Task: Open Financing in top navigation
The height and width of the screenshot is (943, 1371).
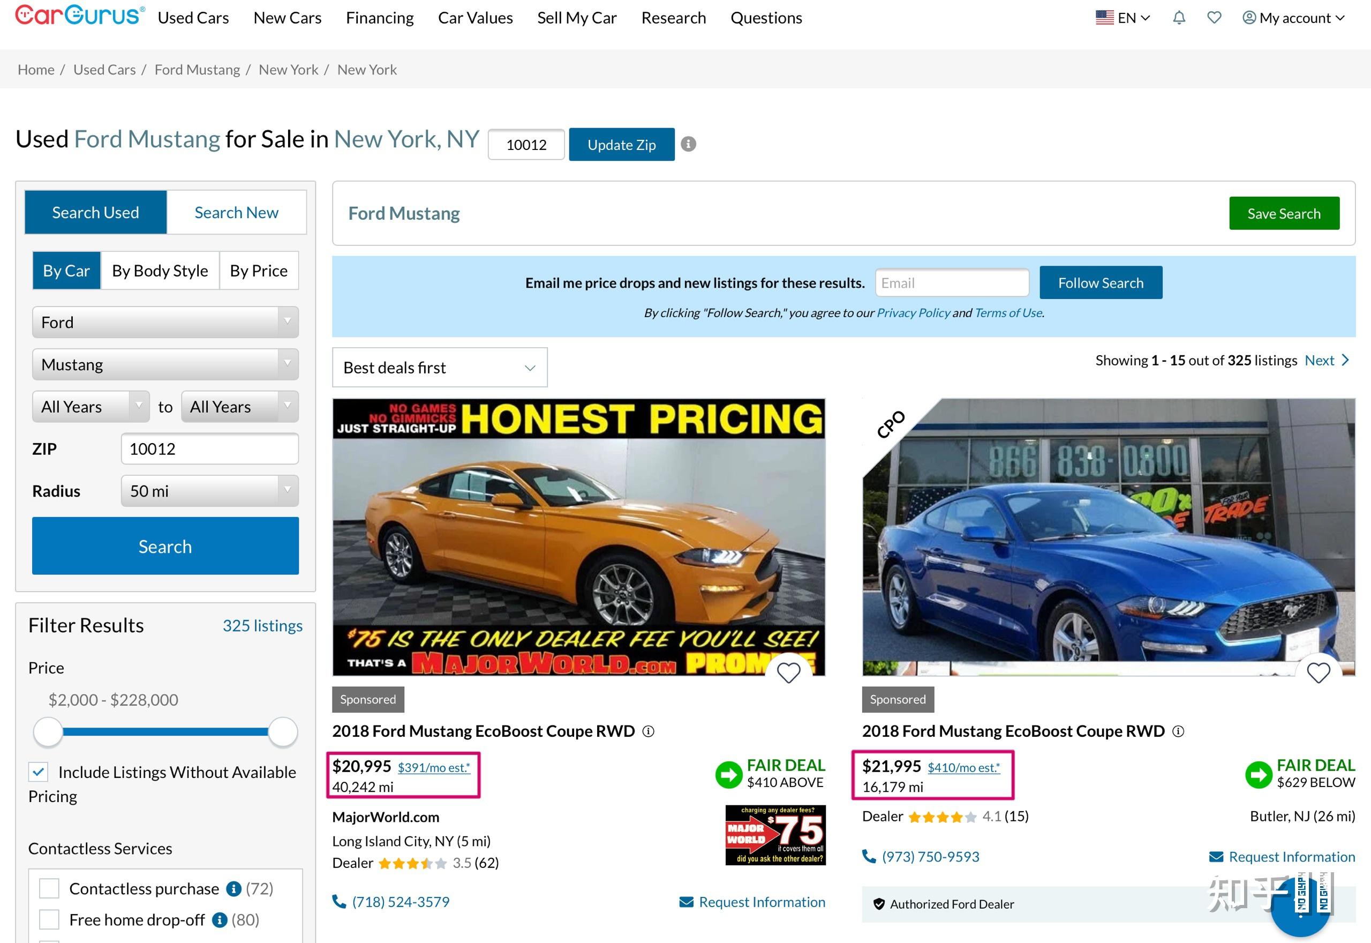Action: [x=380, y=18]
